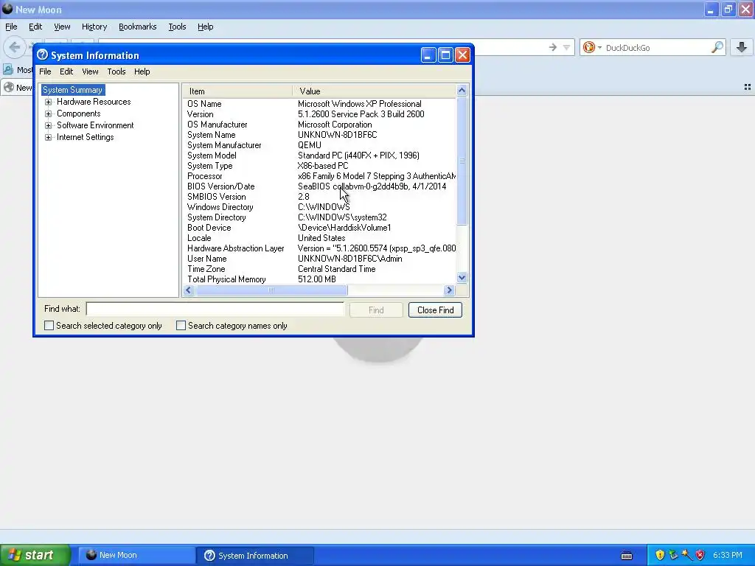This screenshot has width=755, height=566.
Task: Expand the Internet Settings tree node
Action: (48, 138)
